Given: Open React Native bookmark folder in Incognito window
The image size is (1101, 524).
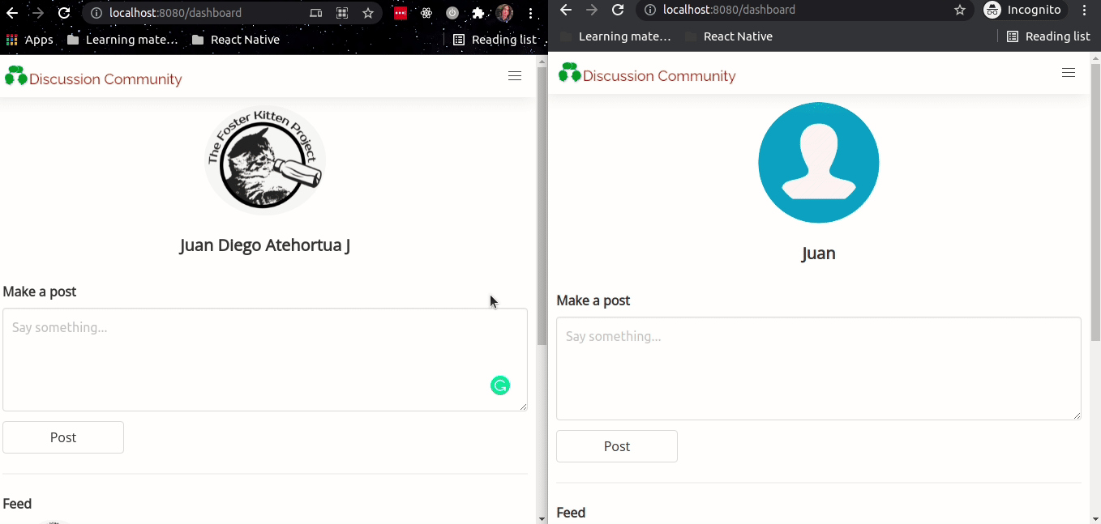Looking at the screenshot, I should pyautogui.click(x=729, y=36).
